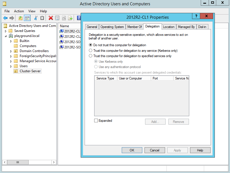Expand the Saved Queries tree node
The height and width of the screenshot is (173, 230).
click(6, 31)
